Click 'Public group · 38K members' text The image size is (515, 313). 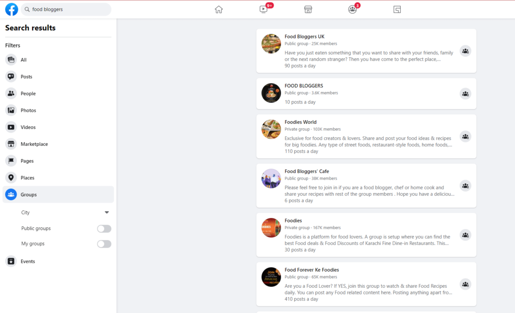[x=311, y=178]
